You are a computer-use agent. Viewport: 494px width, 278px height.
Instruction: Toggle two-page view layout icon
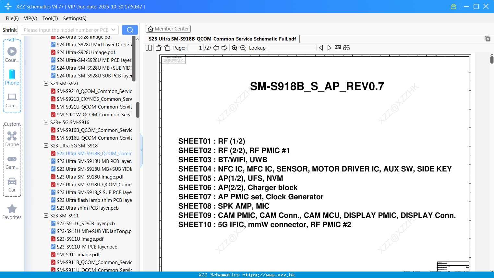tap(149, 48)
